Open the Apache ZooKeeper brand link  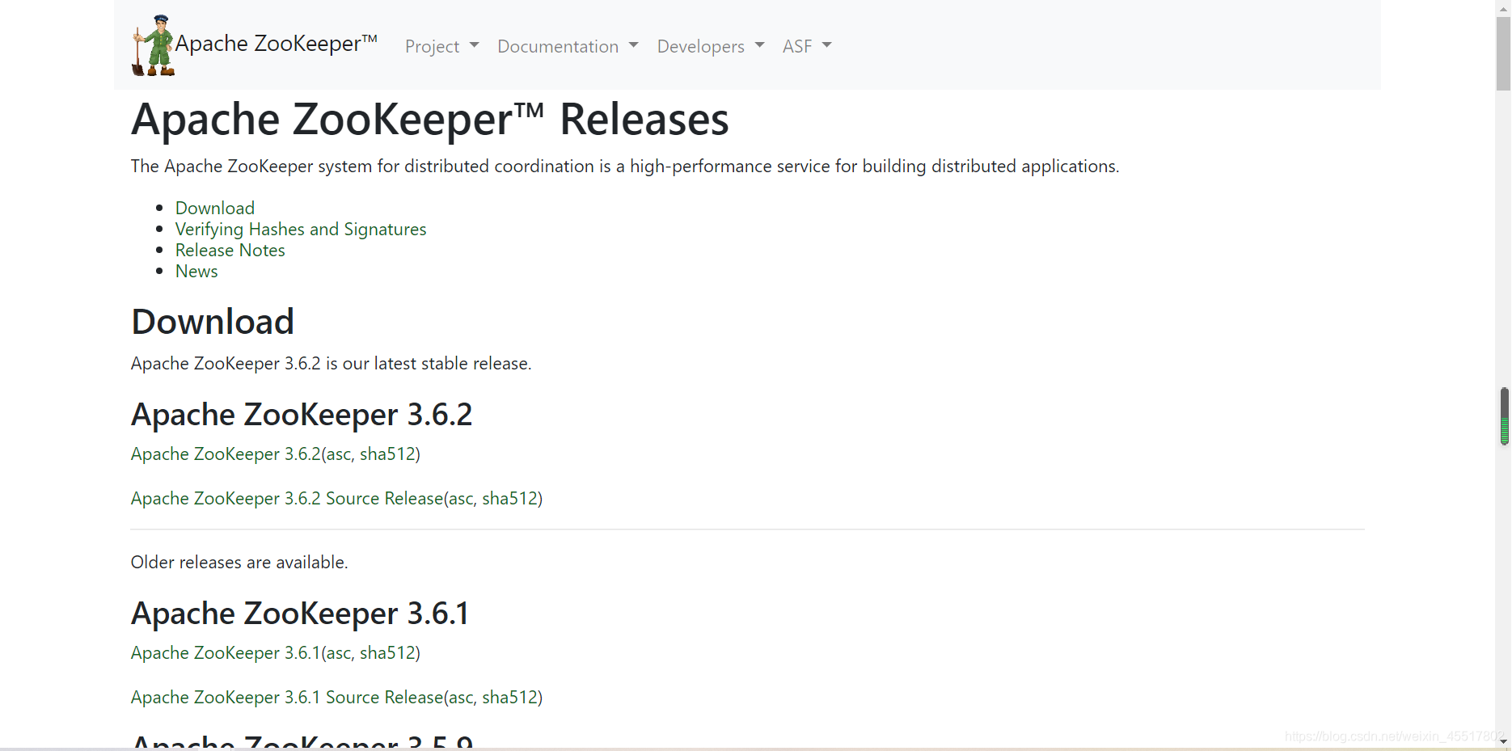coord(276,44)
